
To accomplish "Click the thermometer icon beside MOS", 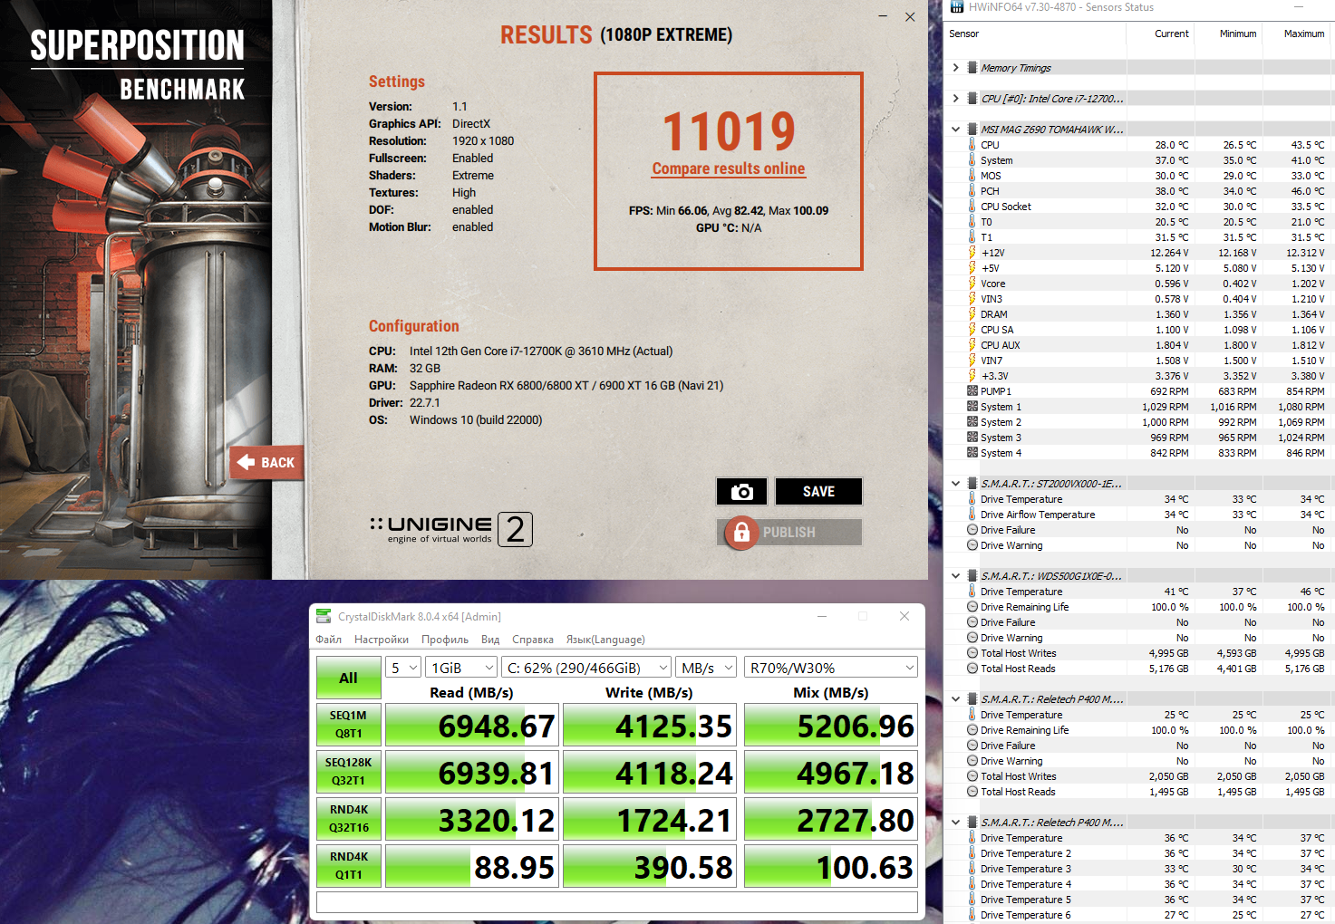I will pos(972,176).
